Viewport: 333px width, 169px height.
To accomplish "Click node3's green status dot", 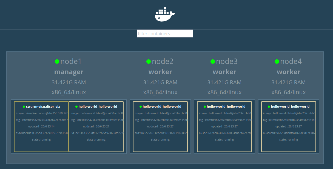I will [213, 62].
